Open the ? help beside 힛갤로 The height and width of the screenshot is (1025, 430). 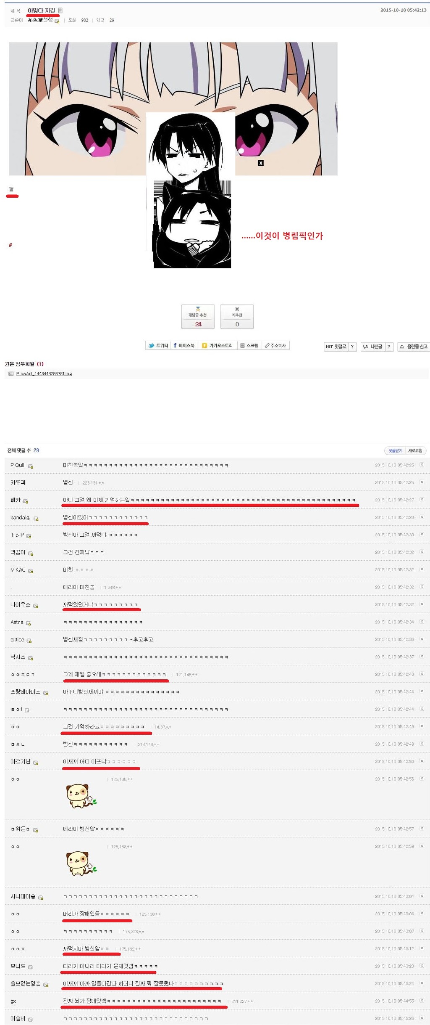point(352,347)
